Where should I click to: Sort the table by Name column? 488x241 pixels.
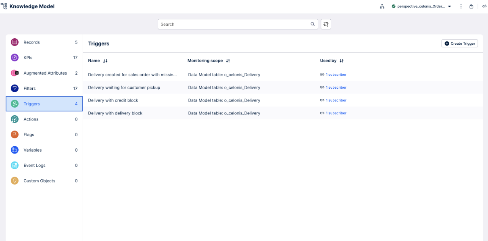point(104,60)
